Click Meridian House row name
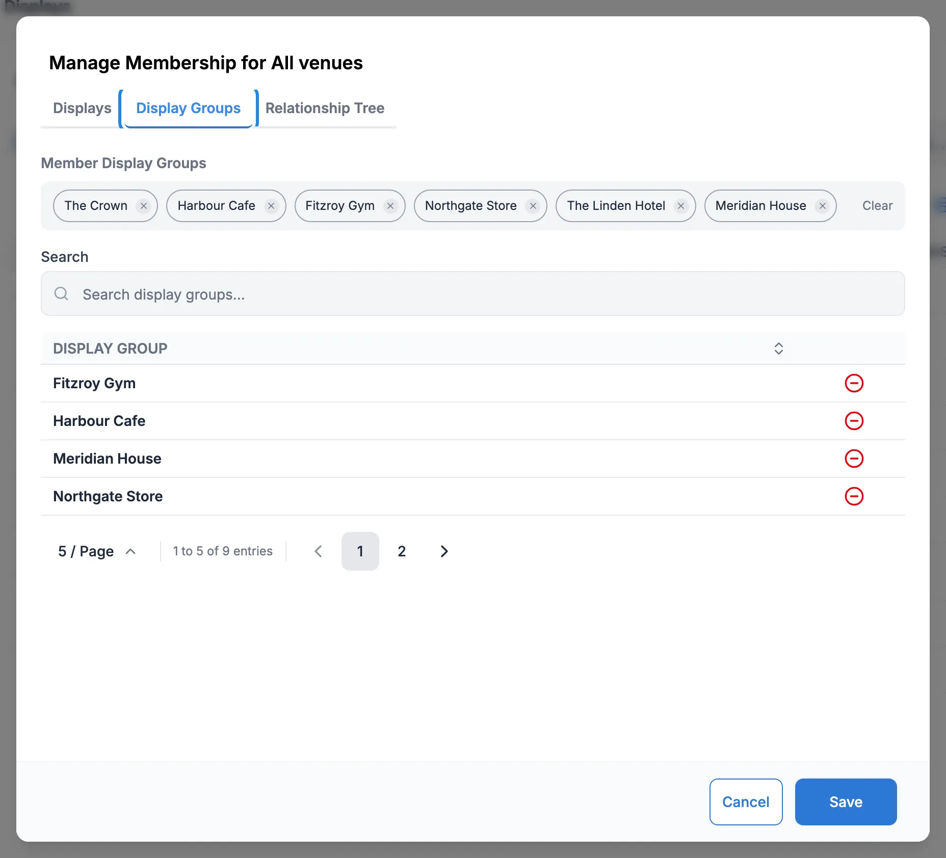 click(x=107, y=459)
